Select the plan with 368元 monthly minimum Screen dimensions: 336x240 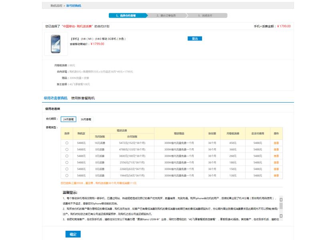67,149
